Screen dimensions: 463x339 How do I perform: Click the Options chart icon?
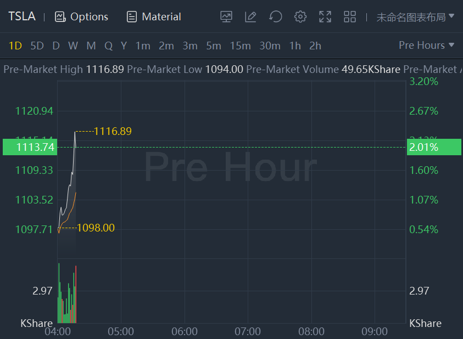[x=60, y=16]
